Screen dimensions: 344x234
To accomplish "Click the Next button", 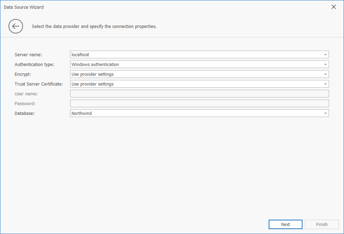I will point(285,224).
